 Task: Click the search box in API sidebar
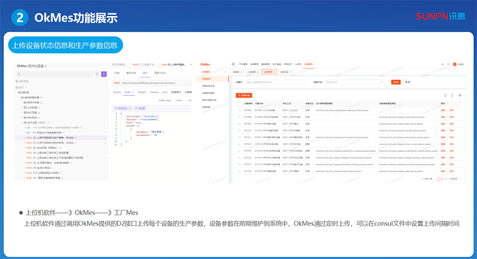(54, 74)
